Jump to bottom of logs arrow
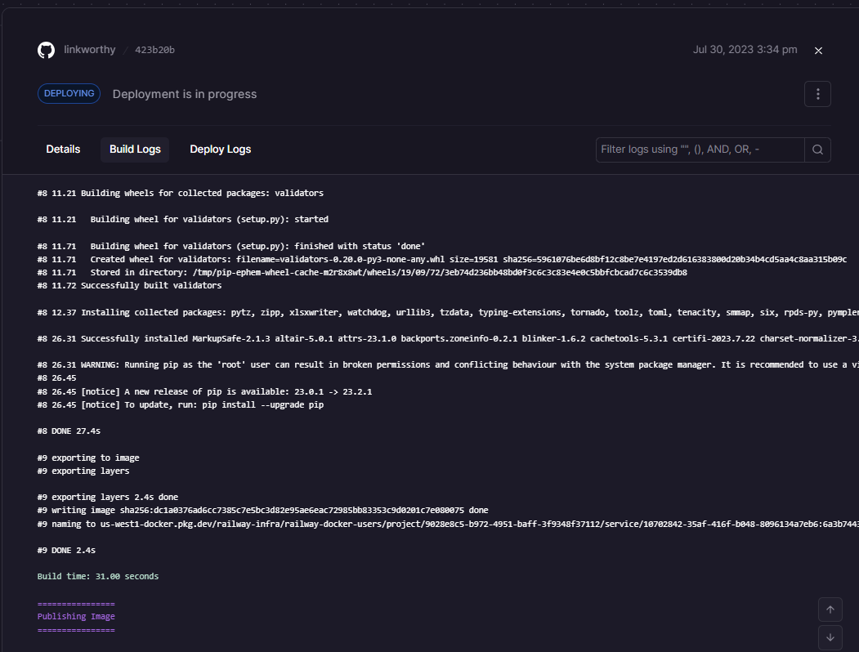Image resolution: width=859 pixels, height=652 pixels. [x=830, y=637]
